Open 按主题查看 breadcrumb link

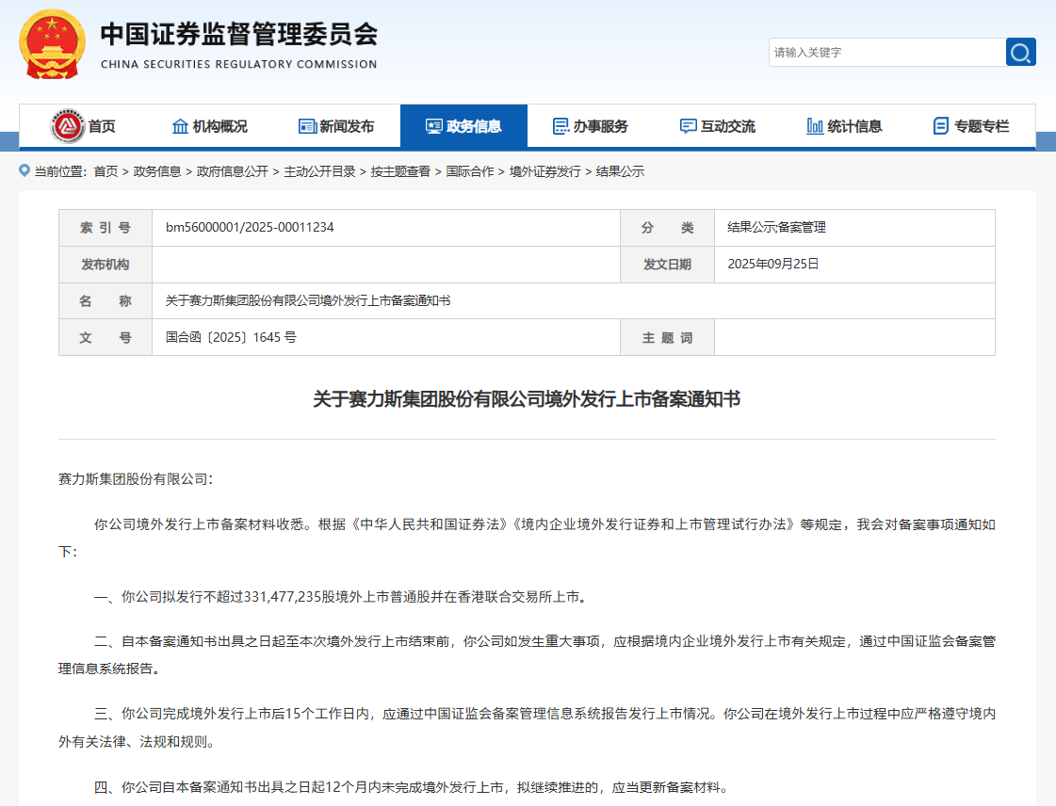(400, 171)
